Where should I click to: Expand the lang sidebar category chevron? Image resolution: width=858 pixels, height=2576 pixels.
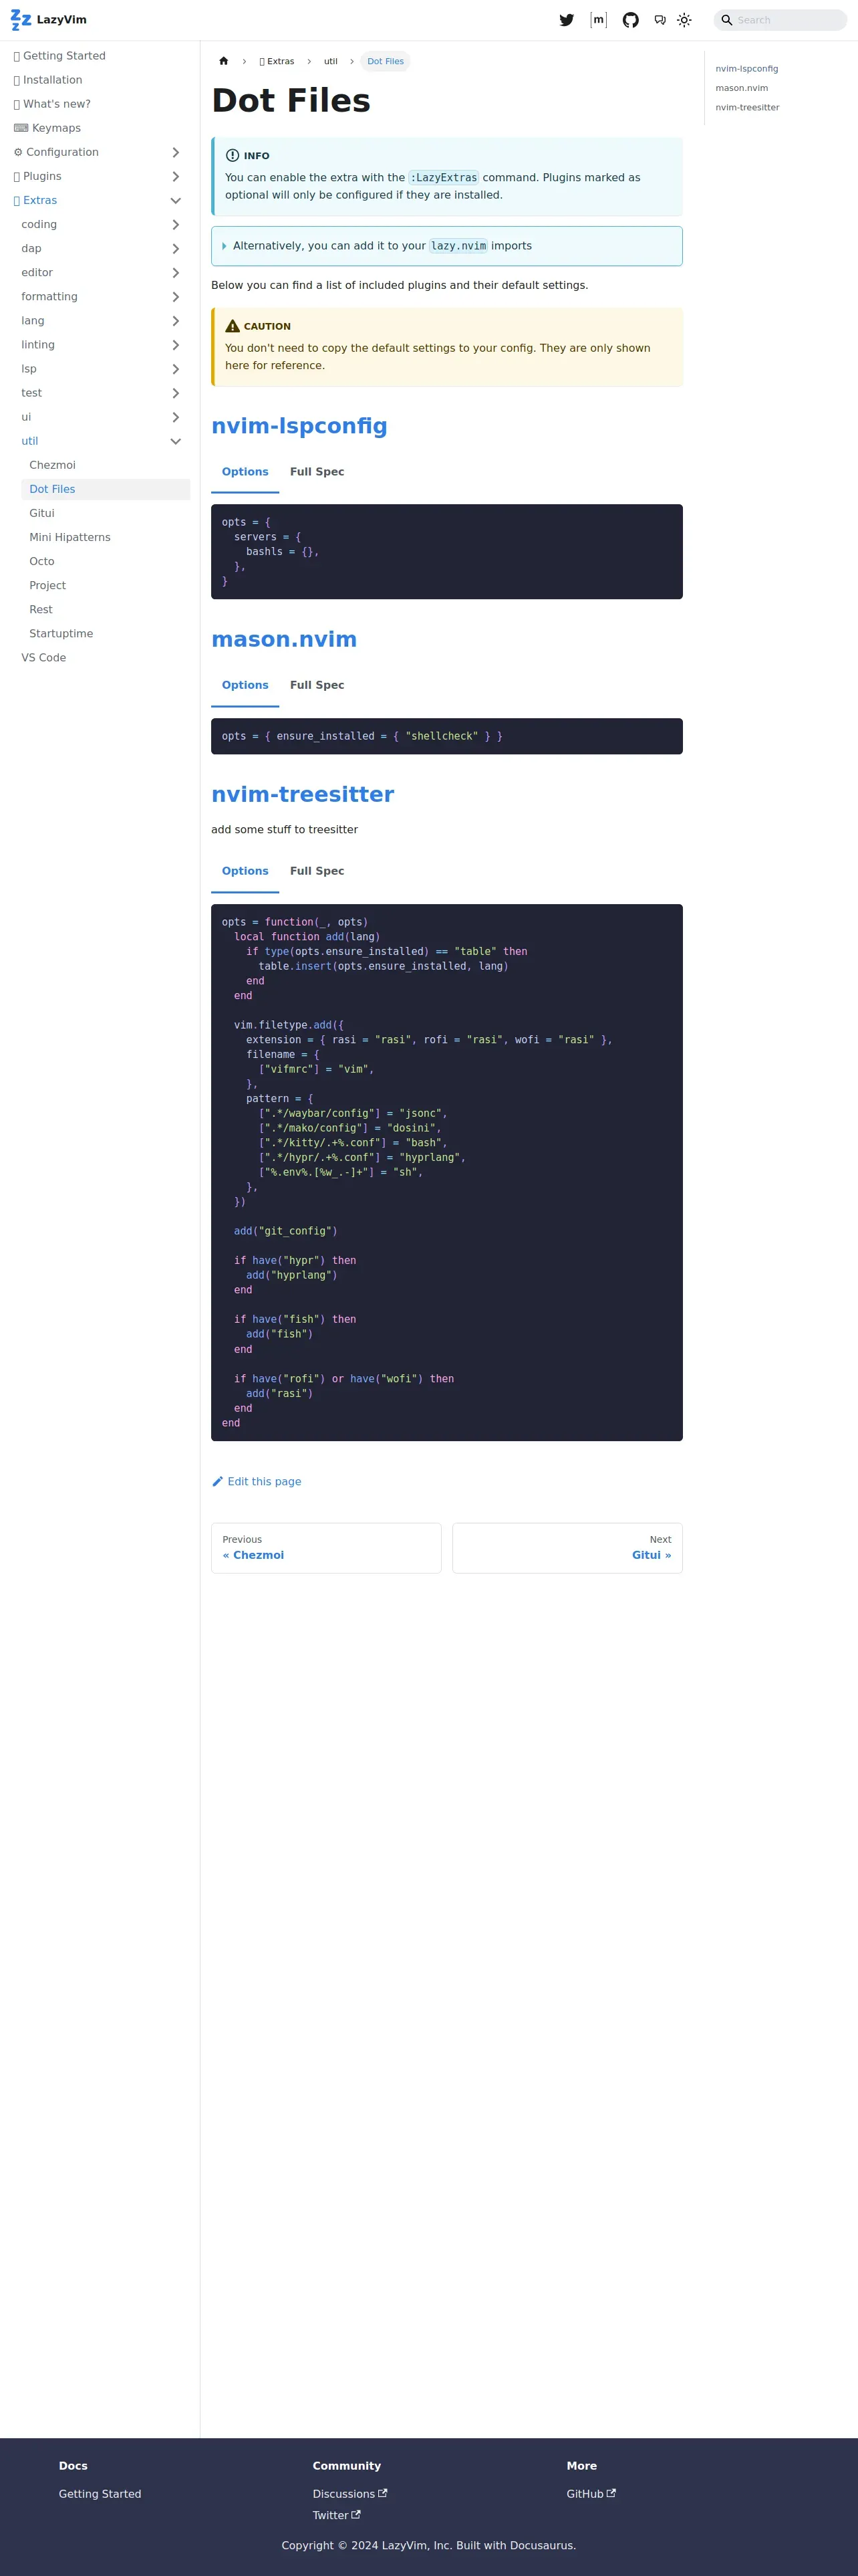pos(176,321)
